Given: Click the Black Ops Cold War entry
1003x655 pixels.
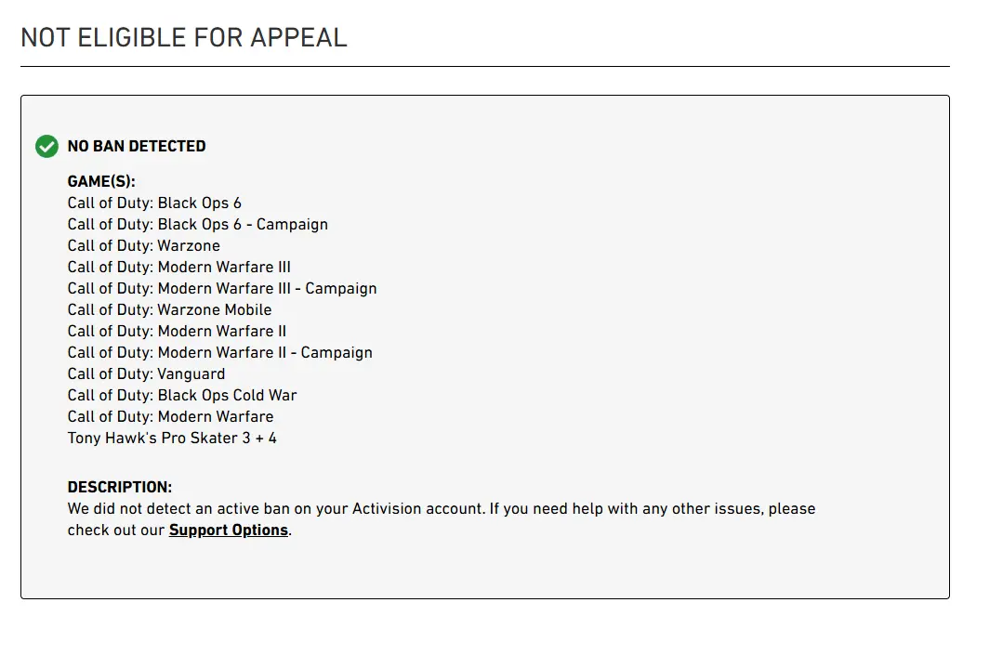Looking at the screenshot, I should (182, 396).
